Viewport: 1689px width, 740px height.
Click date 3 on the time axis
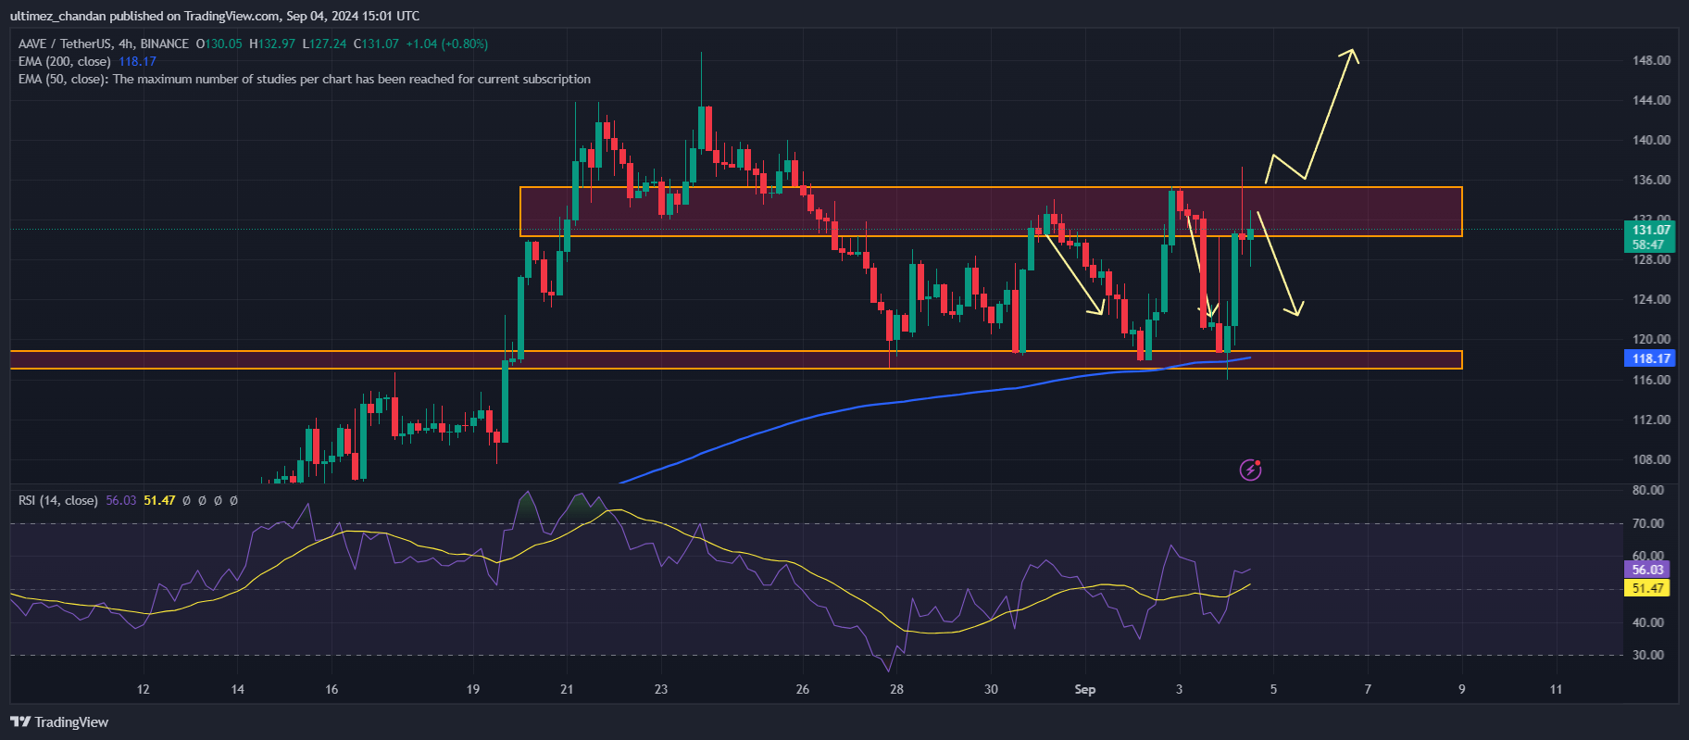click(x=1179, y=689)
